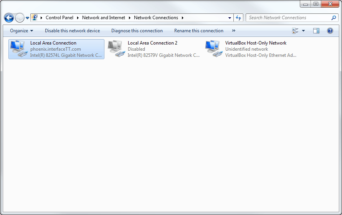342x215 pixels.
Task: Select the disabled Local Area Connection 2 icon
Action: pyautogui.click(x=116, y=49)
